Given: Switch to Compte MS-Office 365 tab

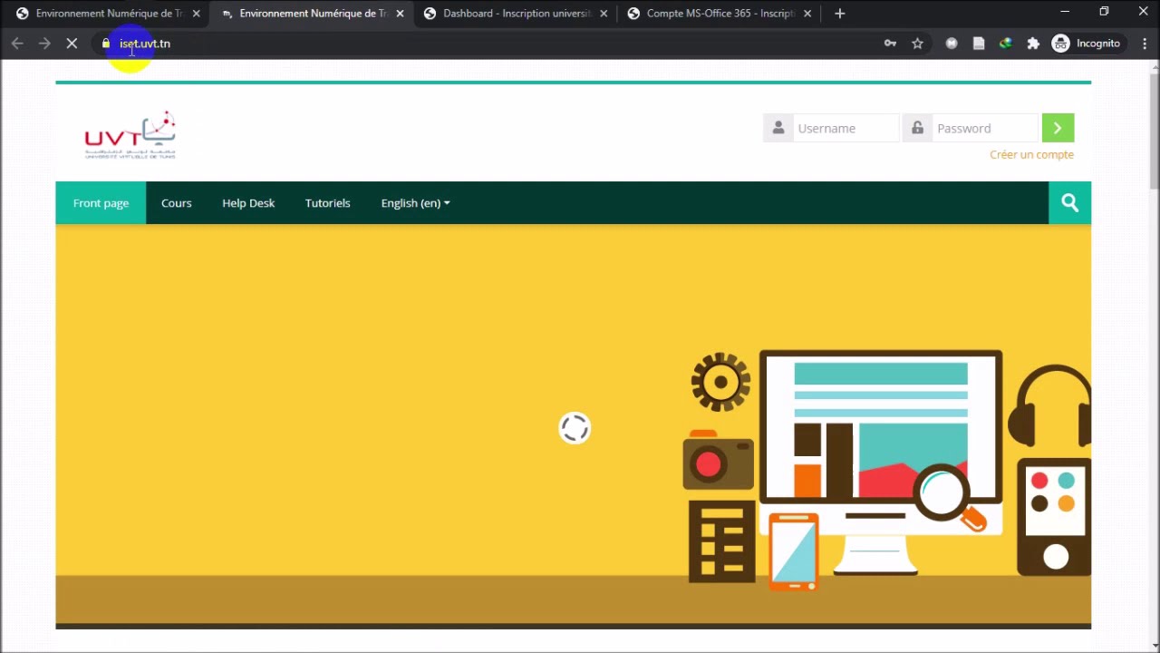Looking at the screenshot, I should point(720,14).
